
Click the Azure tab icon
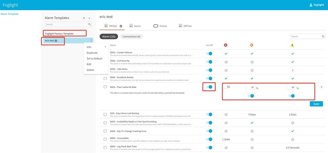(131, 26)
